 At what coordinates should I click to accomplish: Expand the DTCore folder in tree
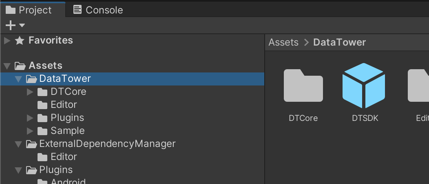click(30, 92)
